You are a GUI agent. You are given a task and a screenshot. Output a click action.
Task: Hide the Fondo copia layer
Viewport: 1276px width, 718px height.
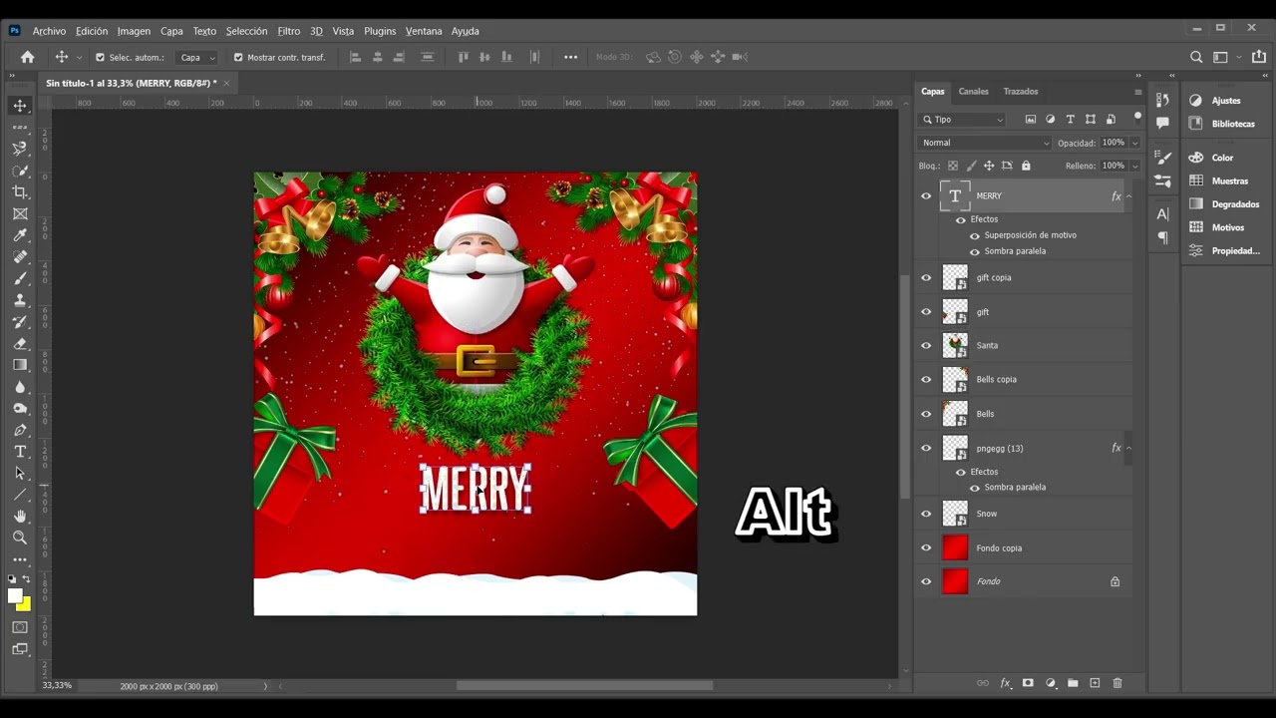(926, 548)
